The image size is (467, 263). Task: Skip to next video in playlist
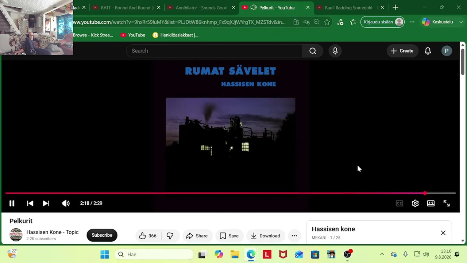click(x=46, y=203)
